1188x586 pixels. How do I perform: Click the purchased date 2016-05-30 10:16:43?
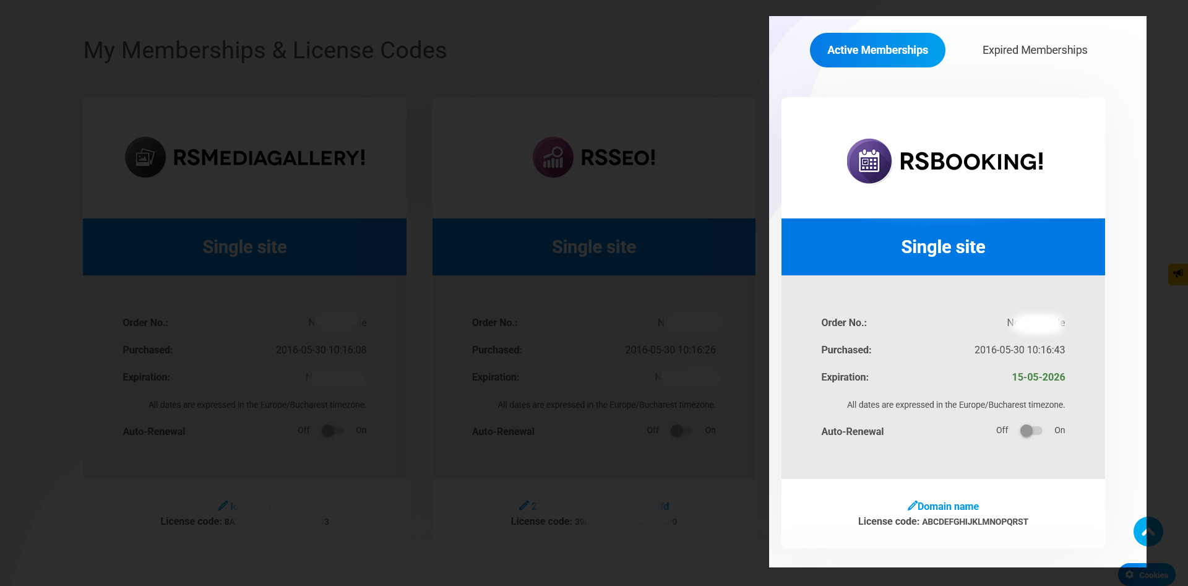pyautogui.click(x=1020, y=350)
